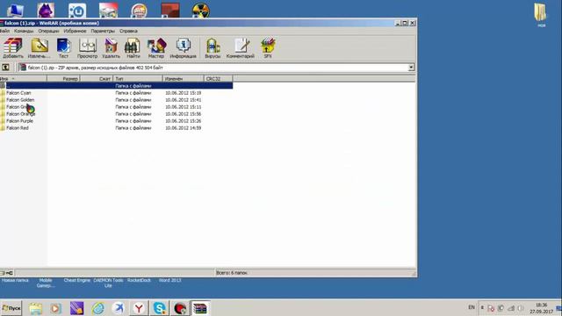562x316 pixels.
Task: Click the RocketDock desktop label
Action: click(x=139, y=280)
